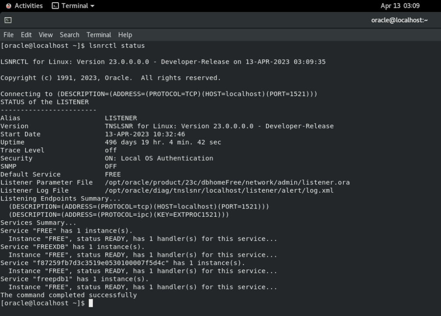Viewport: 441px width, 316px height.
Task: Open the Search menu
Action: [x=69, y=35]
